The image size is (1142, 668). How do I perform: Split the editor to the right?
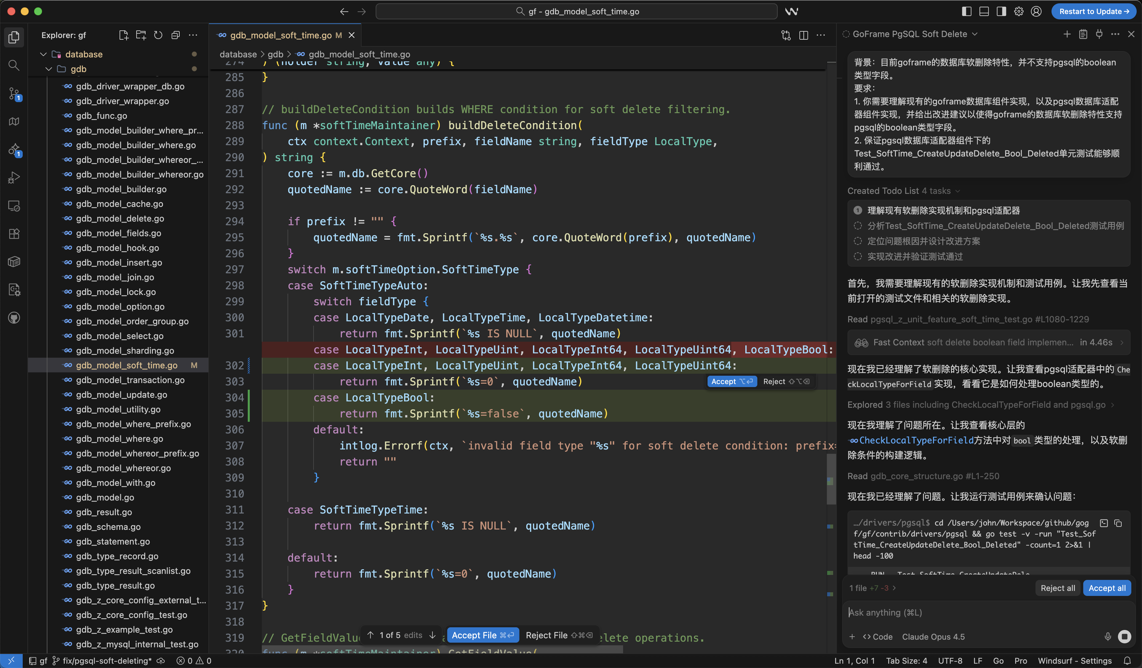(803, 35)
